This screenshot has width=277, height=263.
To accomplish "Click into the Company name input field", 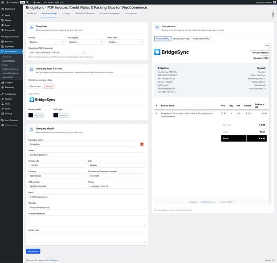I will pos(87,144).
